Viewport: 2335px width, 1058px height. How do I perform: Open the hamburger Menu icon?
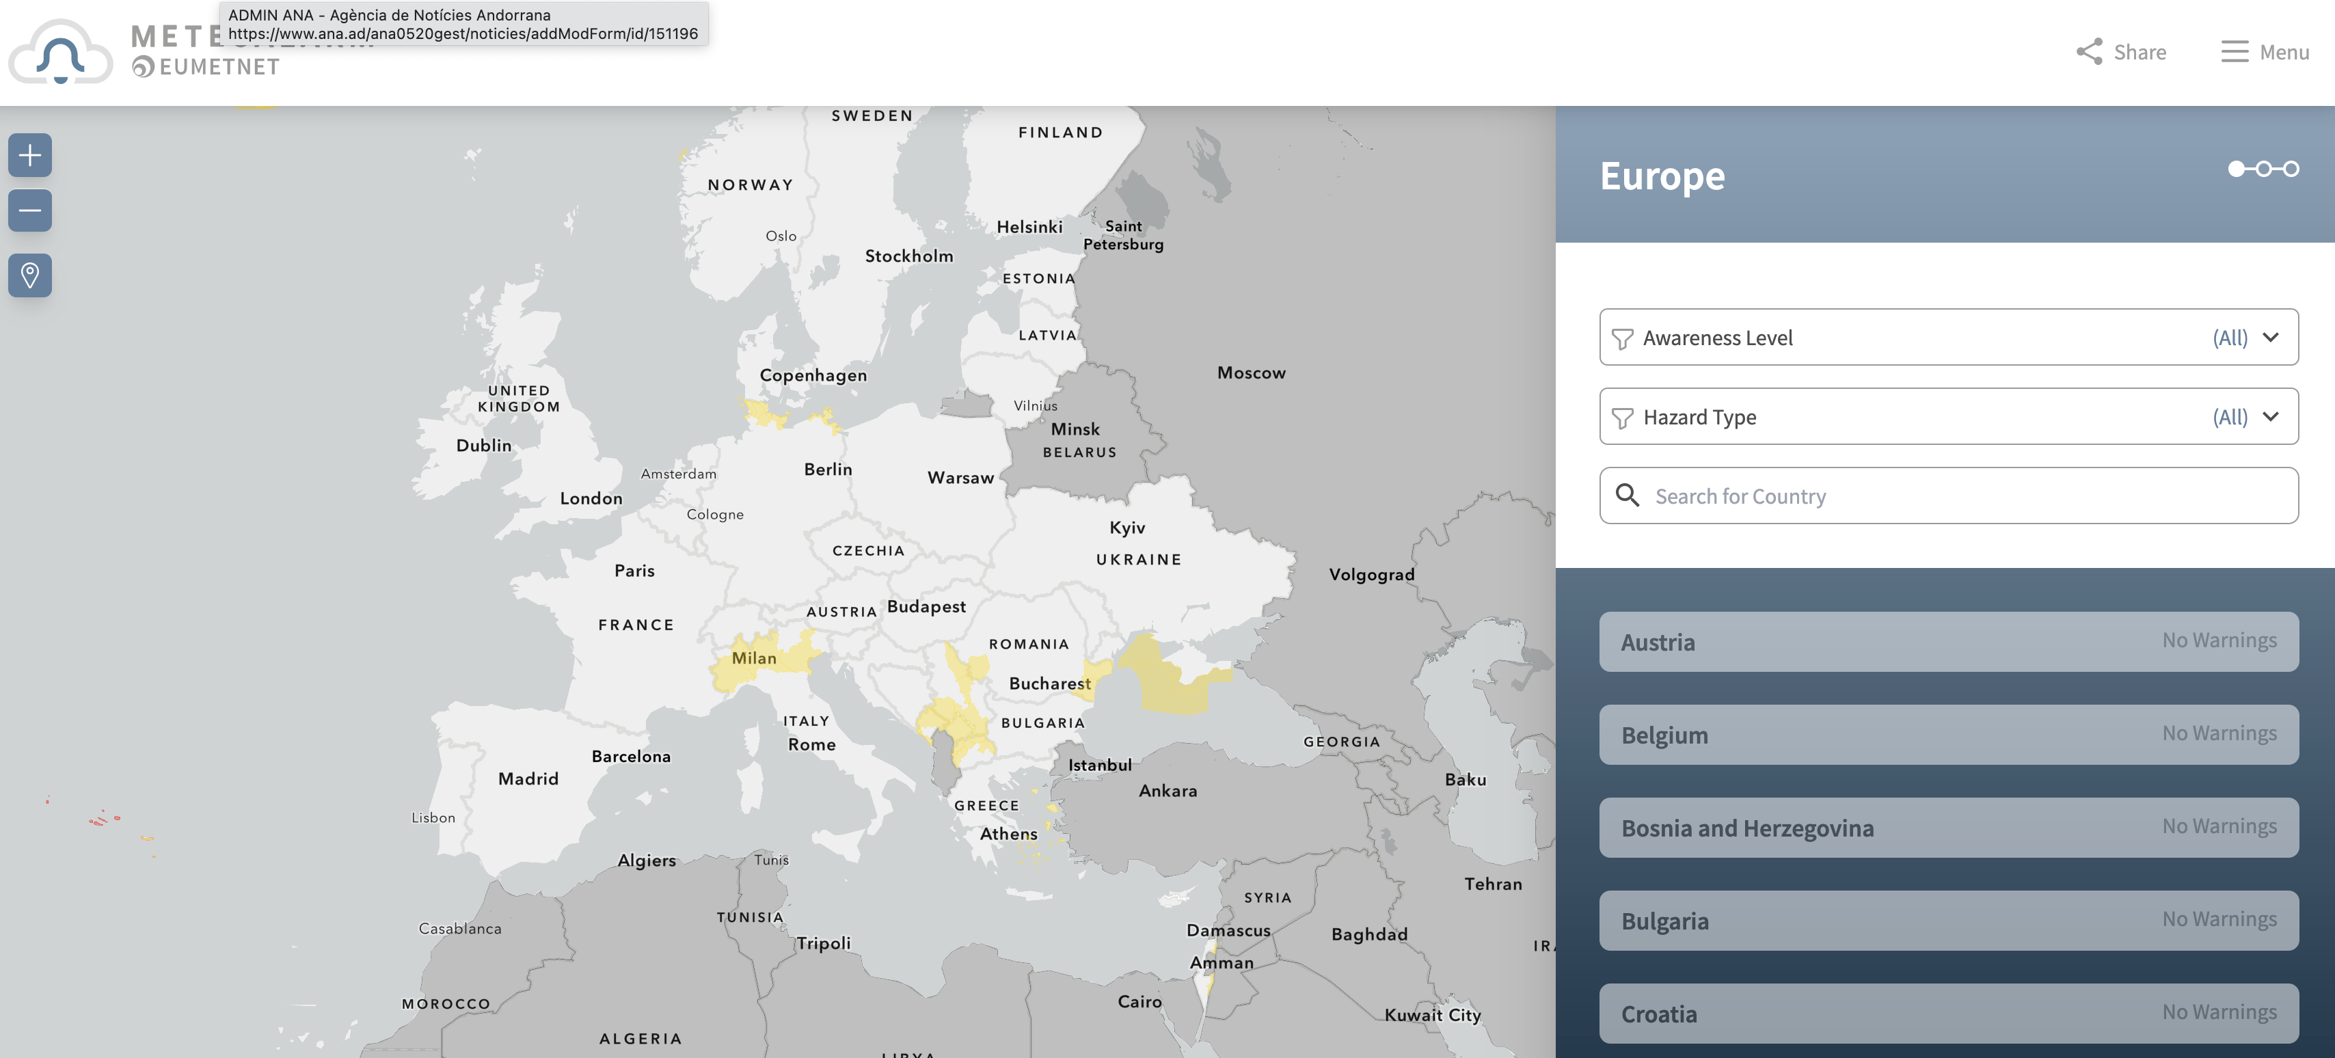[x=2235, y=52]
